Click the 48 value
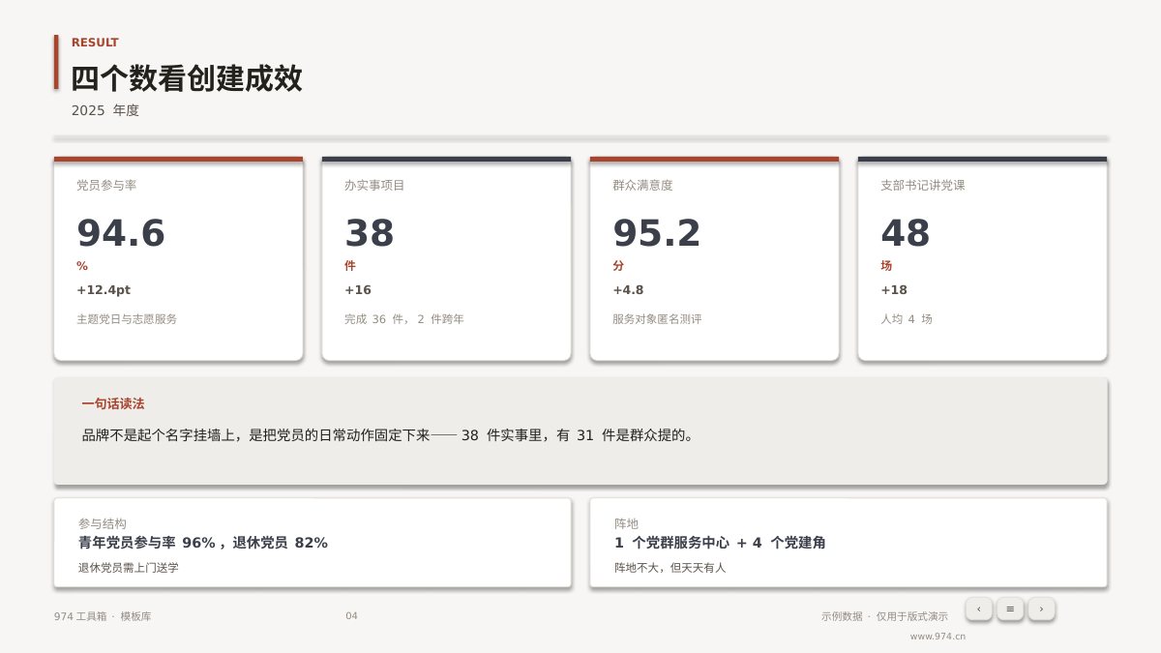Viewport: 1161px width, 653px height. tap(906, 233)
